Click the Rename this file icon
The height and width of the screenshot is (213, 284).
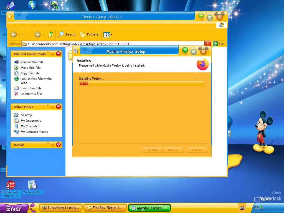(x=16, y=62)
